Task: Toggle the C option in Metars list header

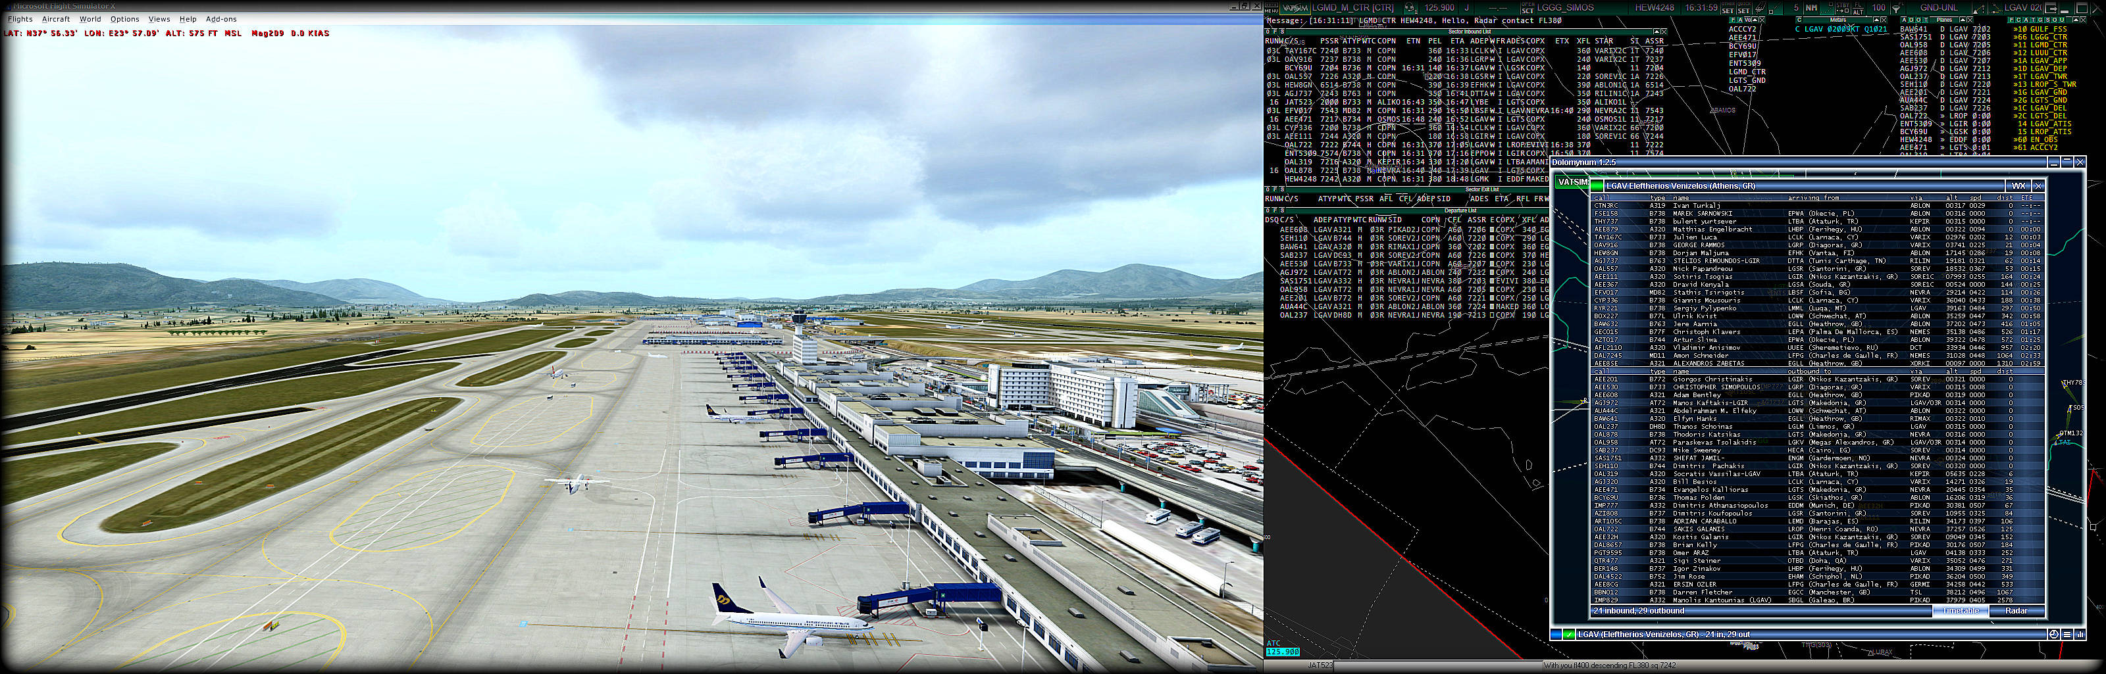Action: [1799, 20]
